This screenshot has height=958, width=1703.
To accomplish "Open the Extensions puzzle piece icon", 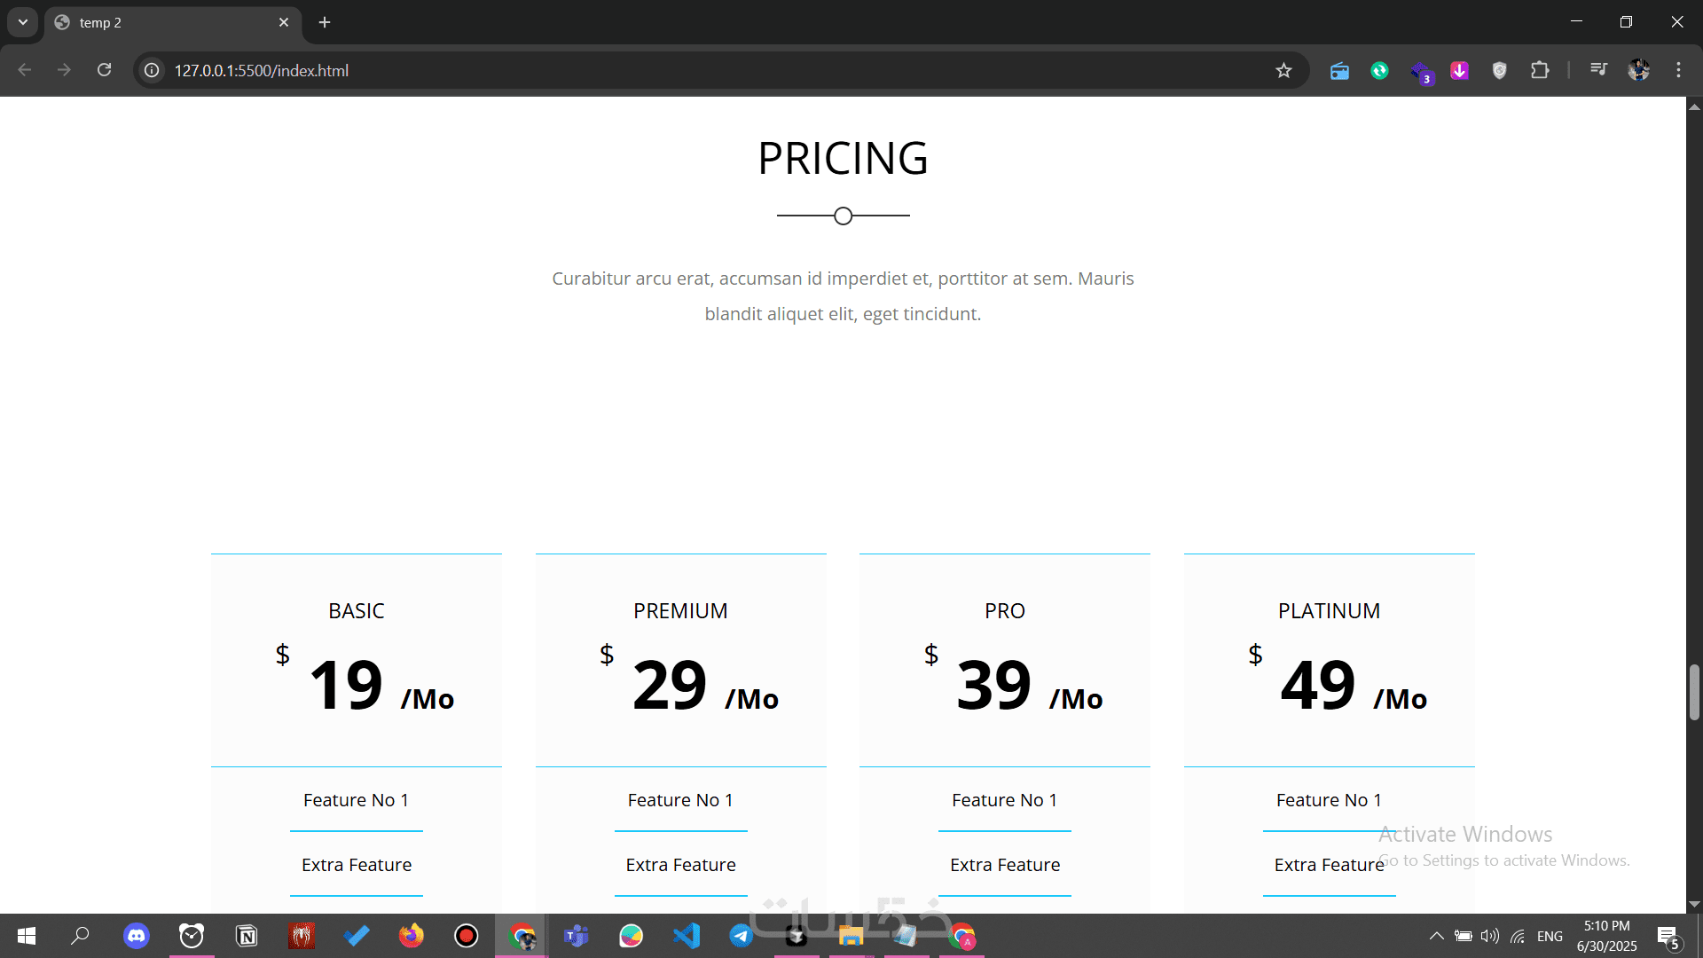I will (x=1540, y=70).
